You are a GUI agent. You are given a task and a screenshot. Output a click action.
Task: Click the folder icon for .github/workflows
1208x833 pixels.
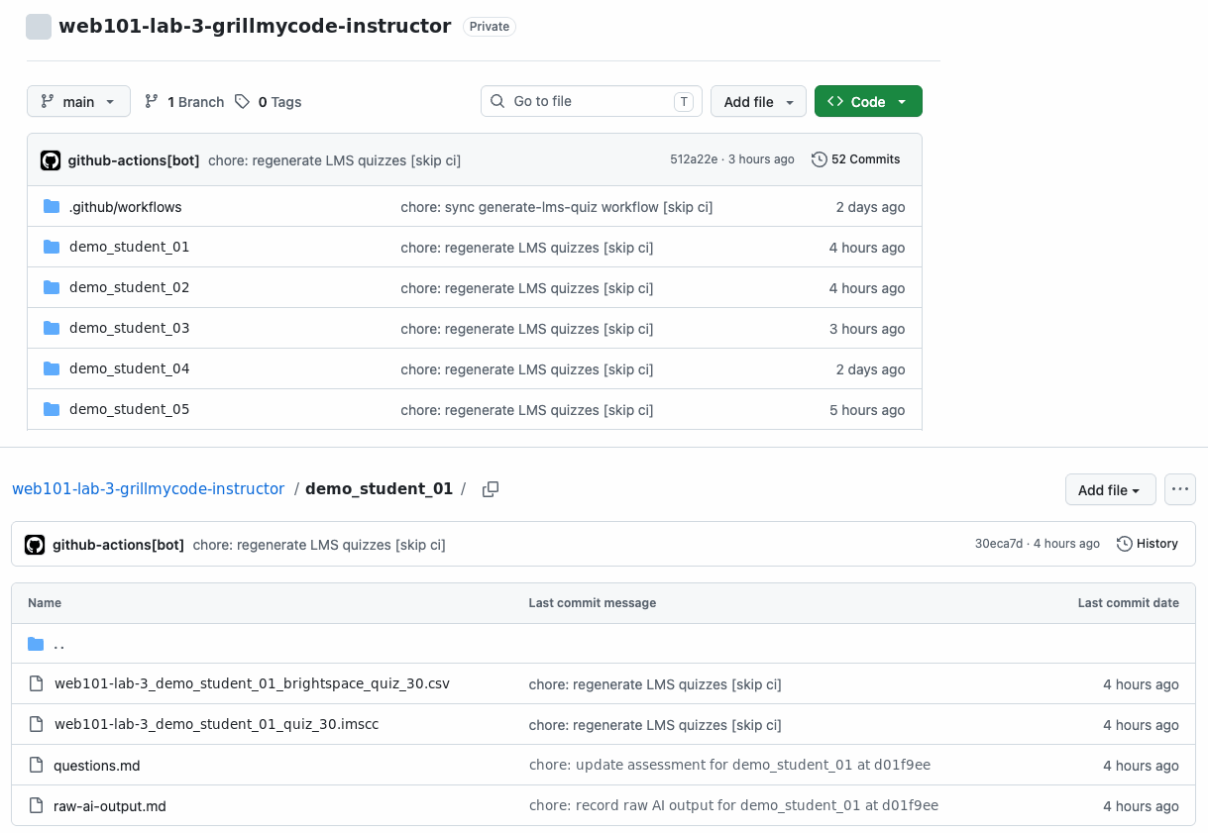coord(52,207)
